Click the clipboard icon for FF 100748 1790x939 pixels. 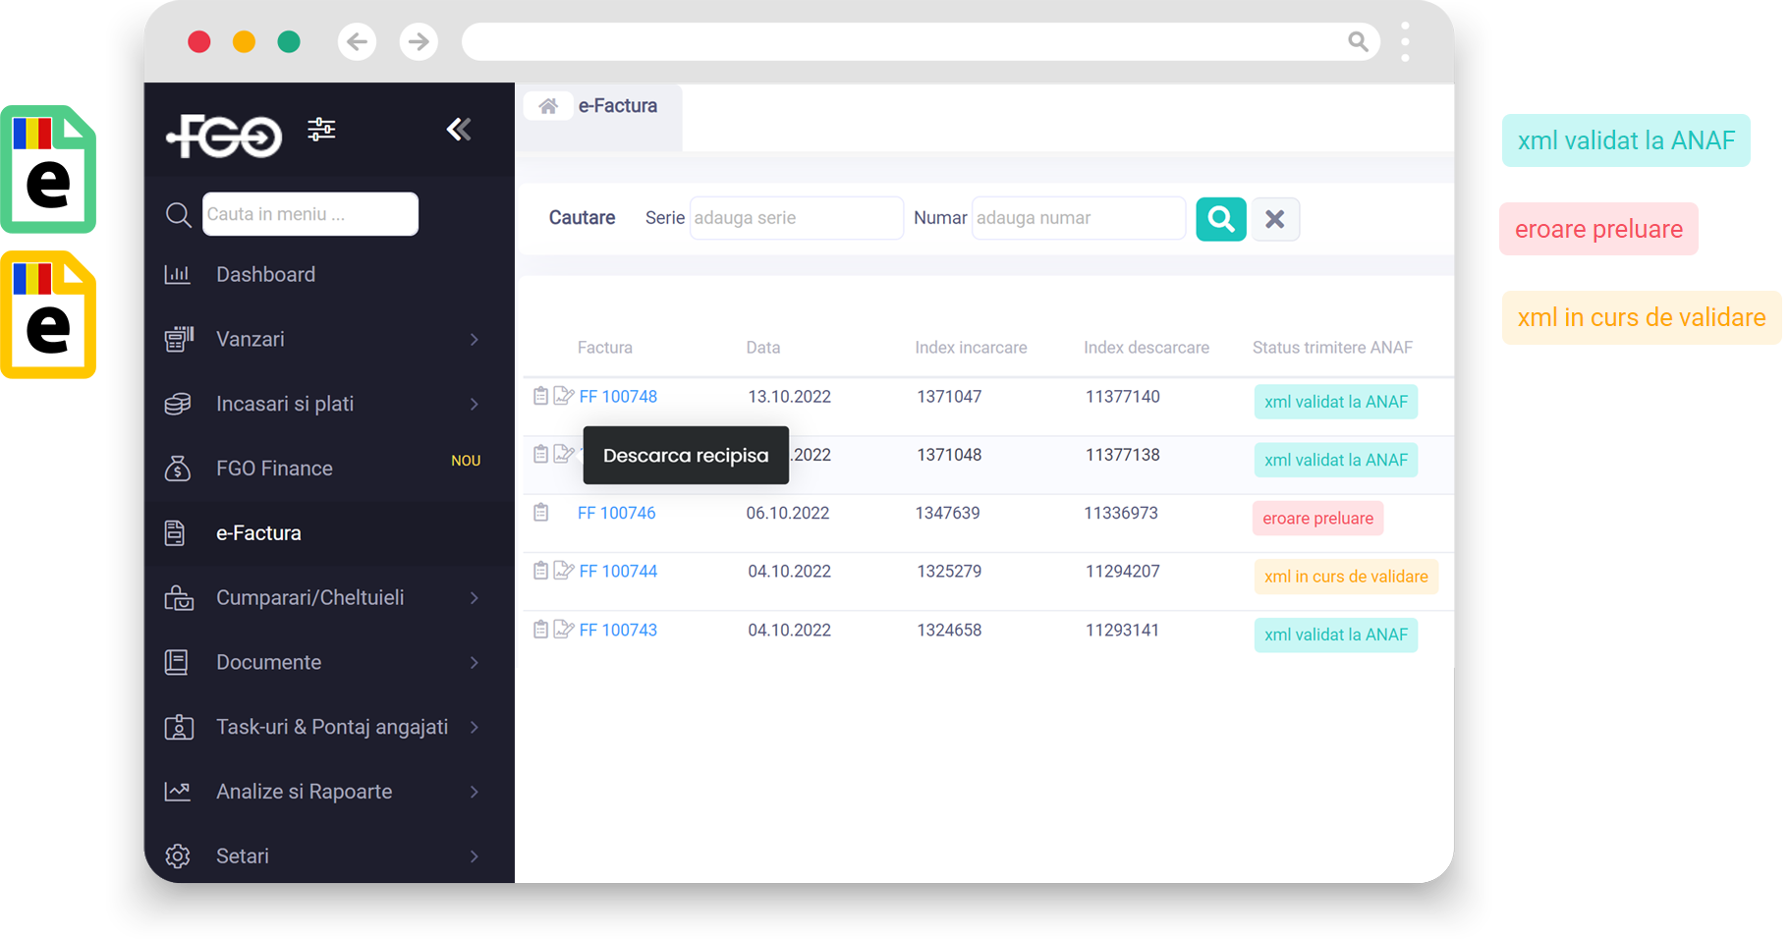coord(540,396)
